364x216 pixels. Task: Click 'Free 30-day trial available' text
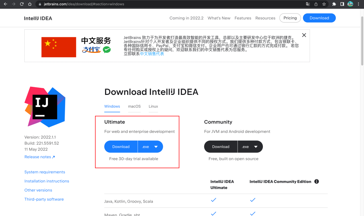tap(134, 159)
